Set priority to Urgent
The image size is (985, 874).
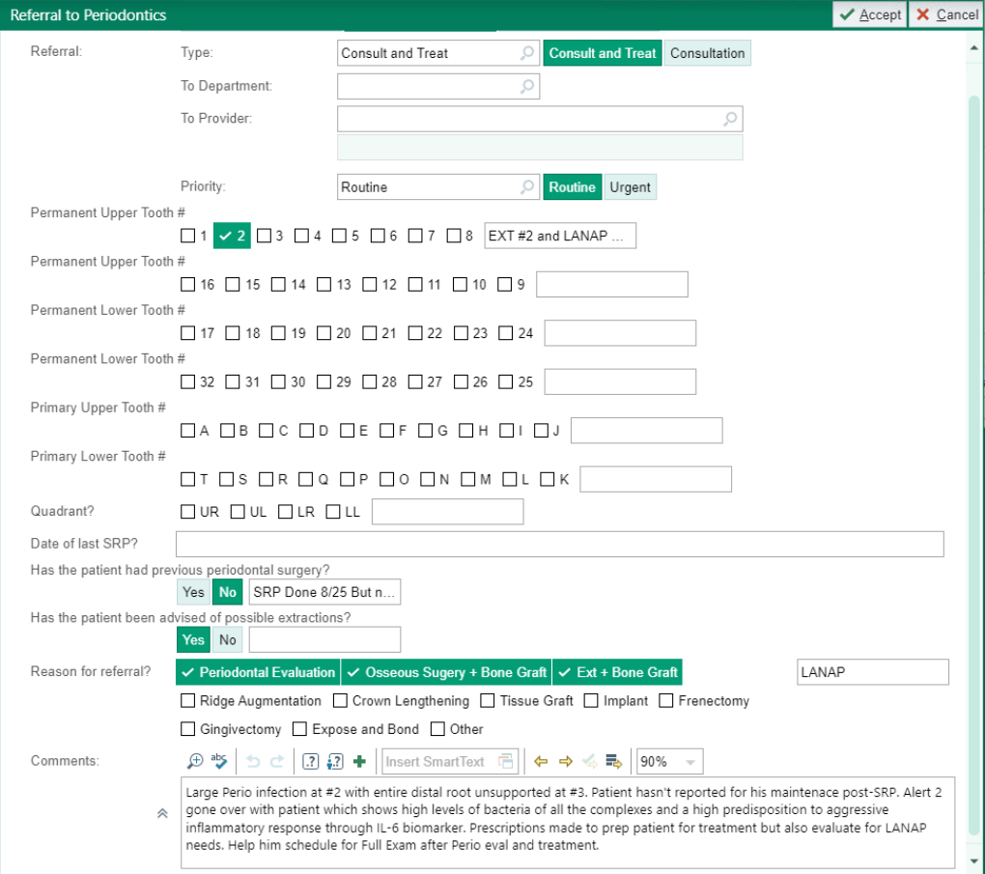[x=630, y=186]
